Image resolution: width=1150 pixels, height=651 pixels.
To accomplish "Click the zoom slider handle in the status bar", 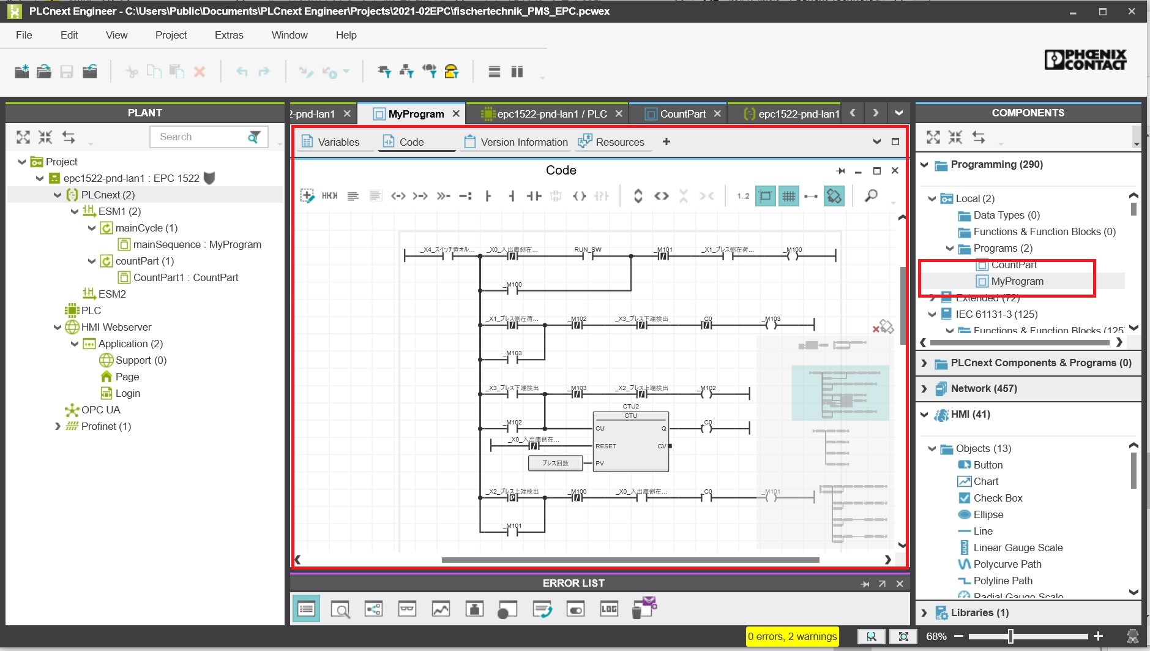I will tap(1010, 636).
